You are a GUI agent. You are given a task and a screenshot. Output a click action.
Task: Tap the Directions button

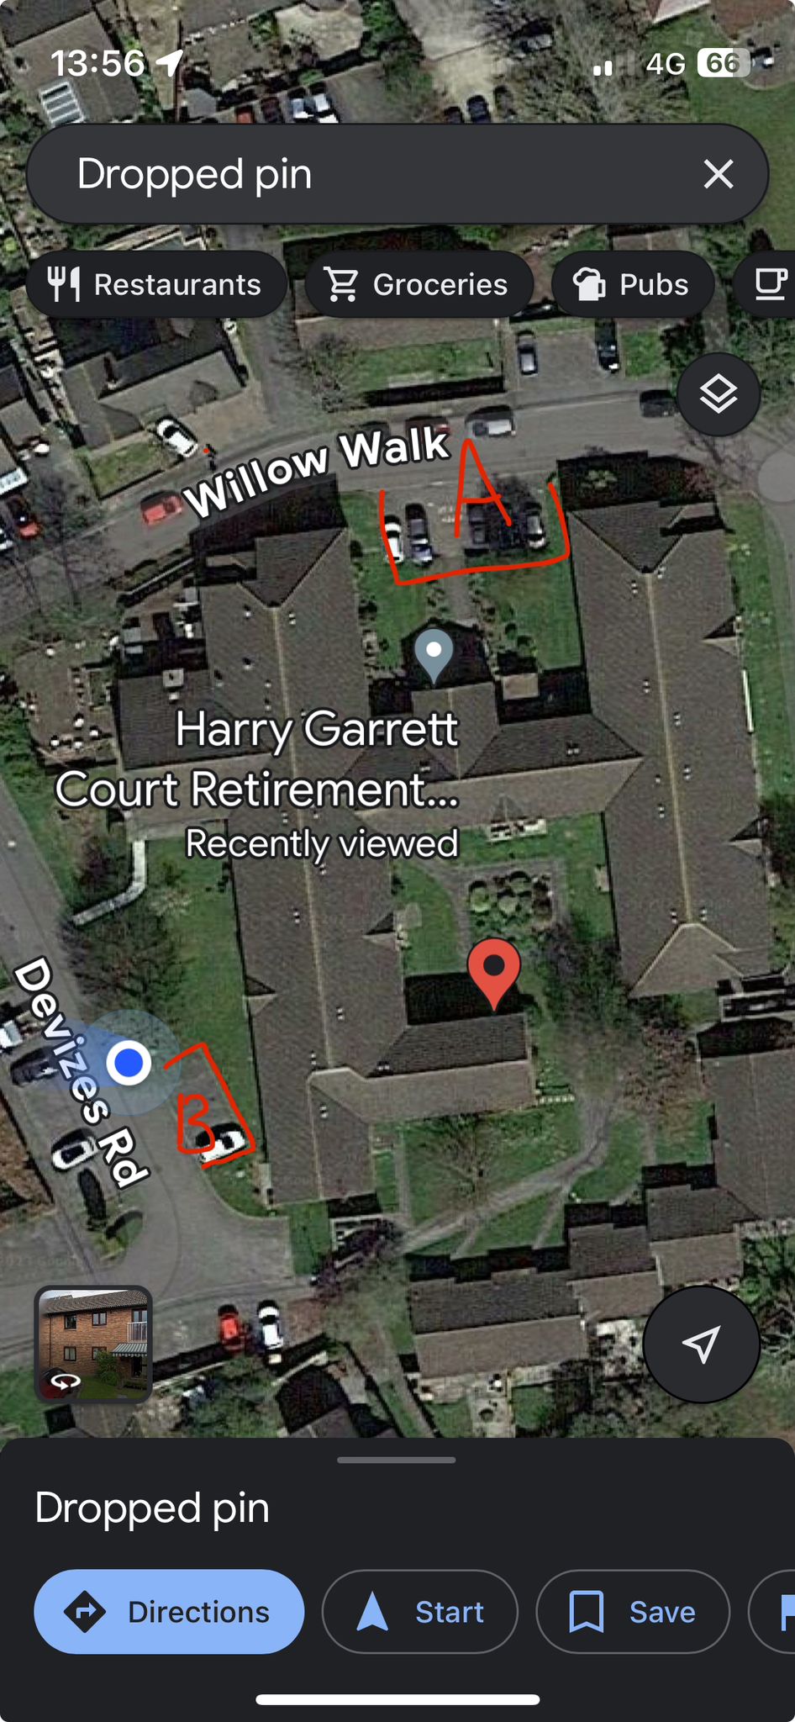point(169,1612)
